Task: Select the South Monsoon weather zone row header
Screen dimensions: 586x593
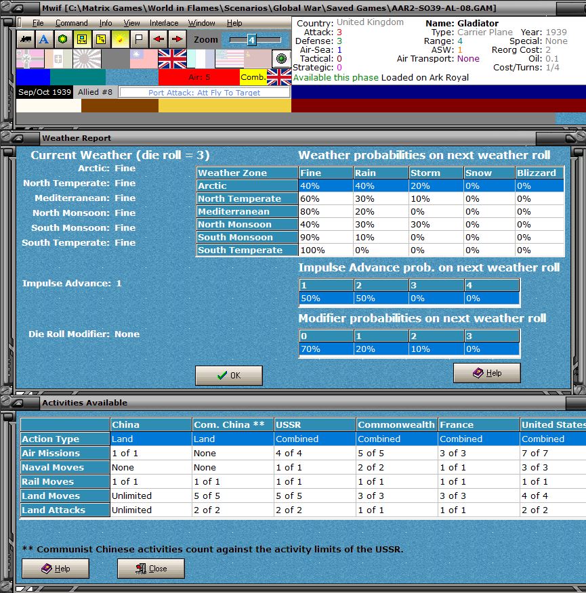Action: click(x=247, y=237)
